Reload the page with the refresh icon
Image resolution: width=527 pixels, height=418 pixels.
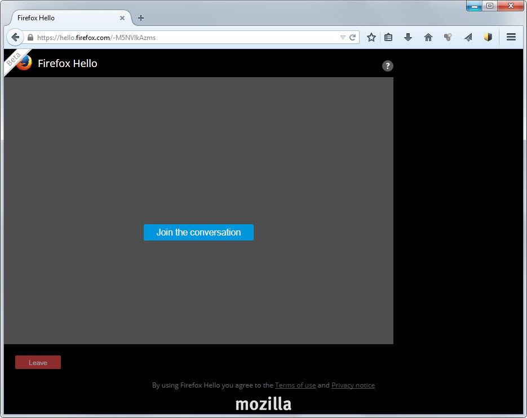[x=352, y=37]
